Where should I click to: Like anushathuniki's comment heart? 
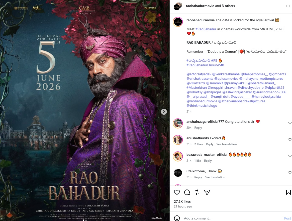point(290,139)
